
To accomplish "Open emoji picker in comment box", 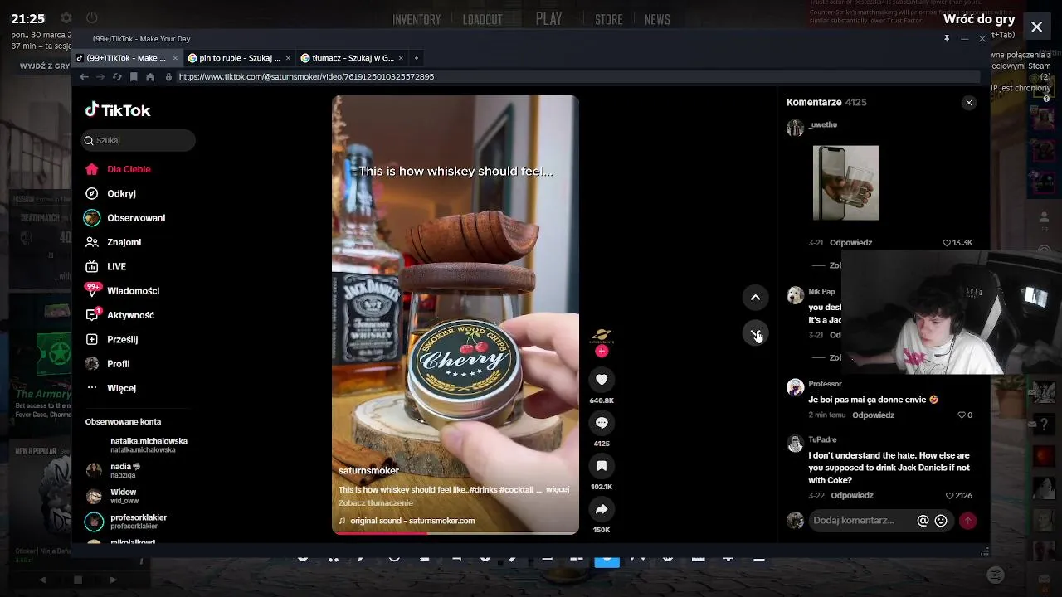I will [941, 521].
